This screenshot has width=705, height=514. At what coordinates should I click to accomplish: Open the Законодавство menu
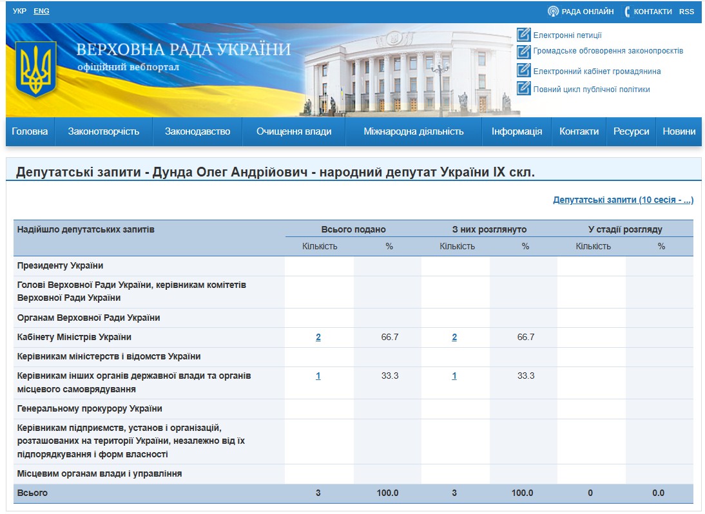tap(197, 131)
